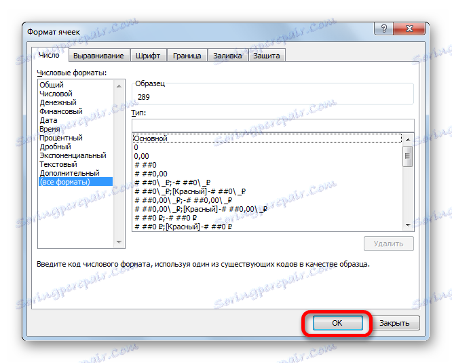Open the Защита tab
This screenshot has width=452, height=363.
point(266,56)
